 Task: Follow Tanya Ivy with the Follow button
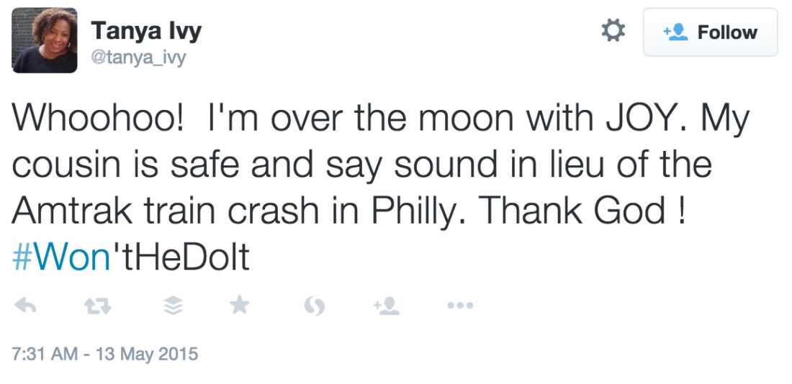coord(710,32)
